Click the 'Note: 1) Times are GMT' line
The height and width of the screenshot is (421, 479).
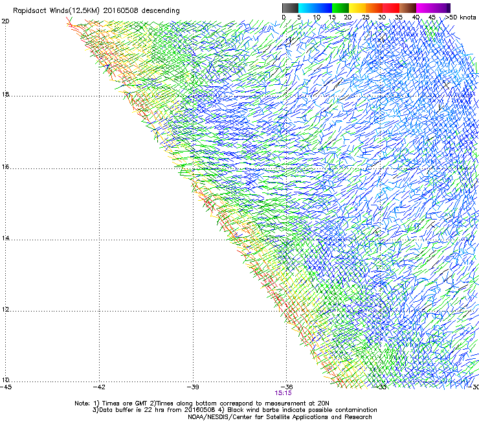click(x=202, y=404)
